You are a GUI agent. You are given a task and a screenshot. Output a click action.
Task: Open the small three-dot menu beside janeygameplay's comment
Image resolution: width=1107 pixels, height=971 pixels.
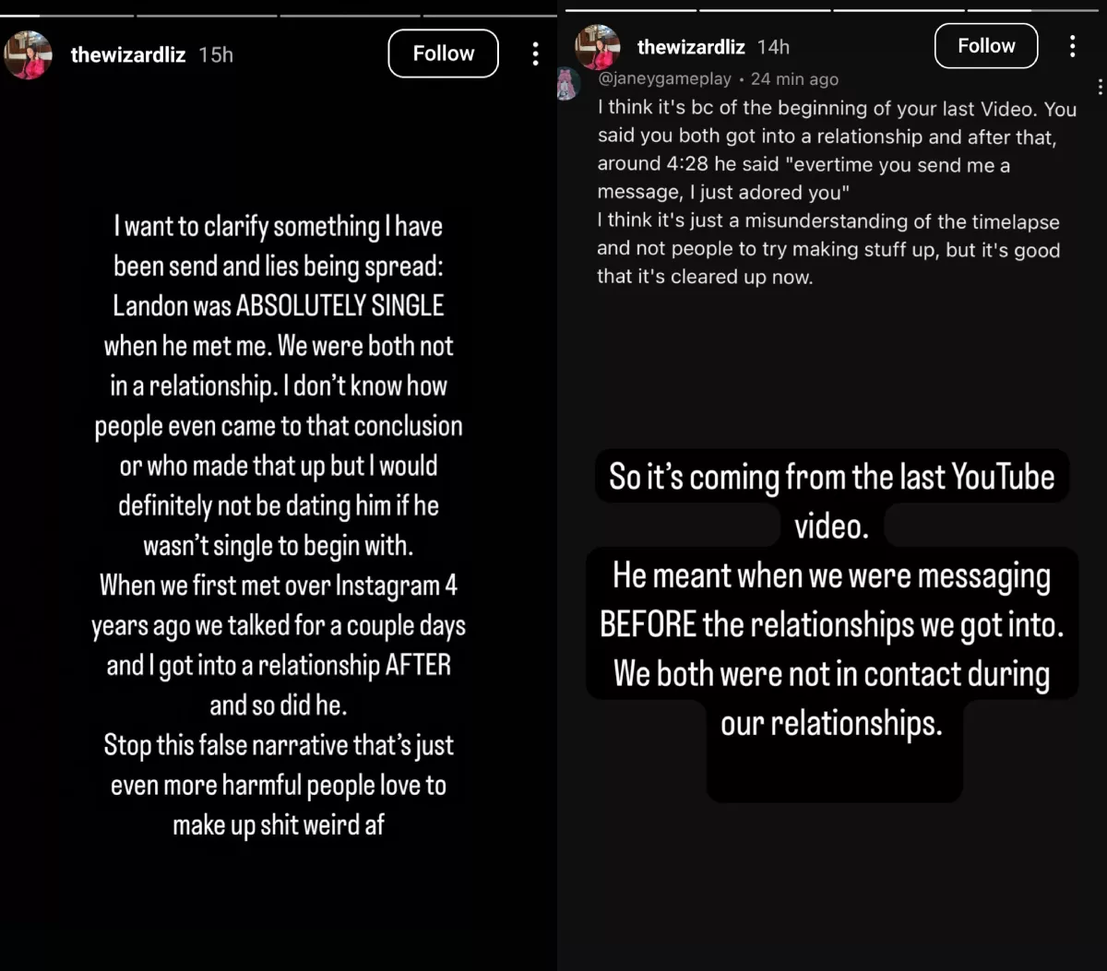click(x=1100, y=87)
